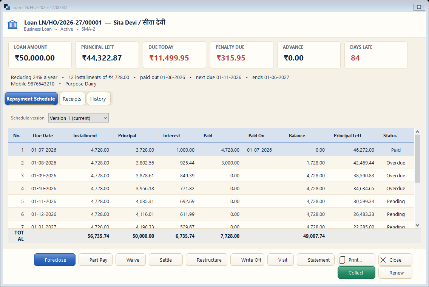Image resolution: width=429 pixels, height=287 pixels.
Task: Select installment row due 01-07-2026
Action: pos(211,150)
